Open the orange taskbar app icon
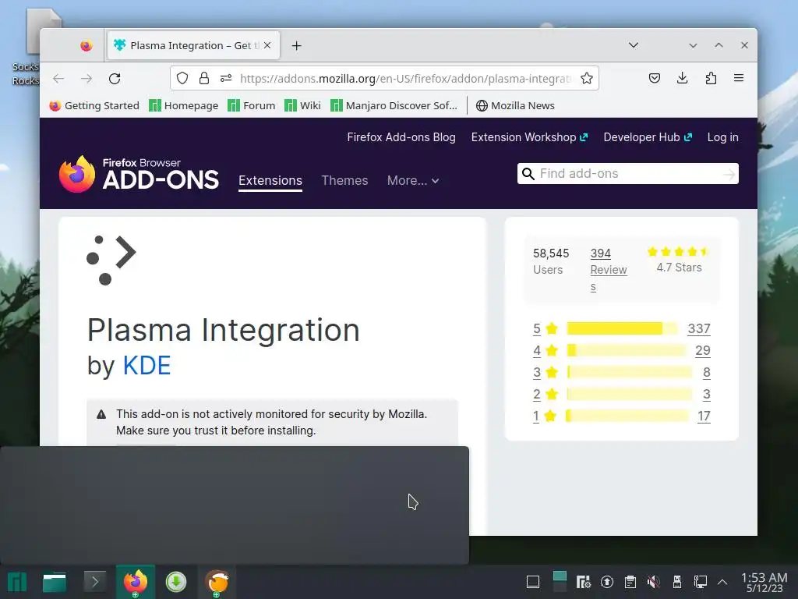The width and height of the screenshot is (798, 599). click(x=217, y=582)
